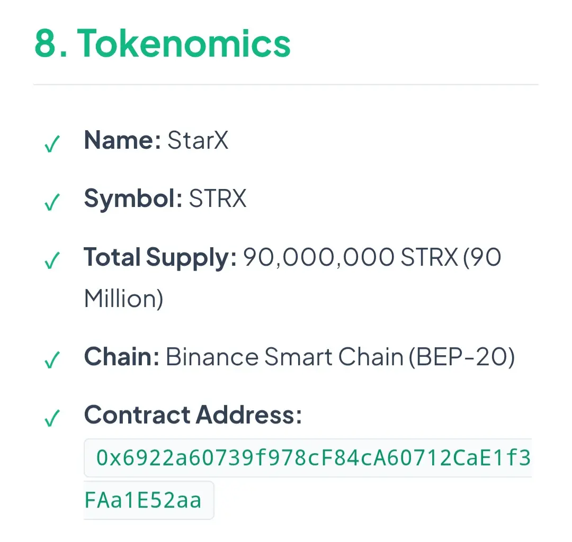The height and width of the screenshot is (542, 572).
Task: Click the checkmark beside Symbol
Action: (x=51, y=202)
